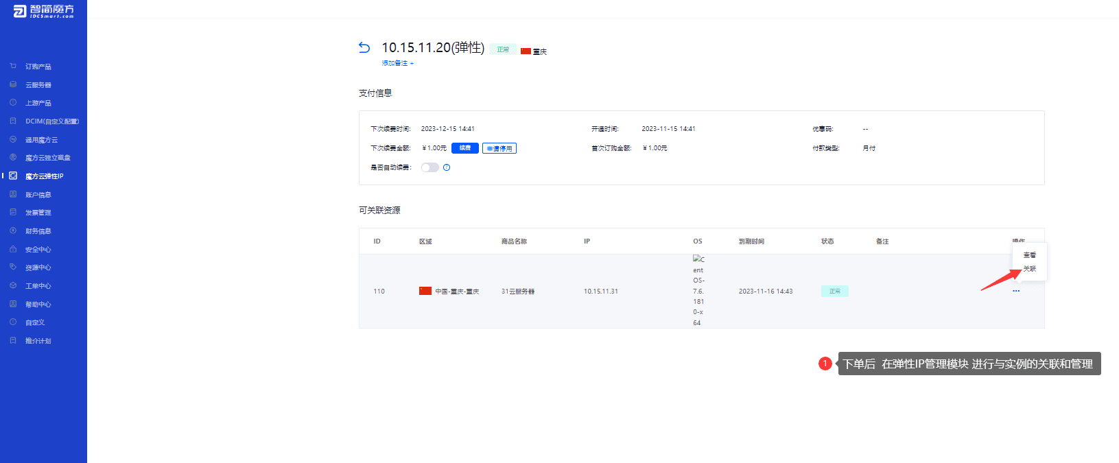Click the tag icon beside 资源中心
The height and width of the screenshot is (463, 1119).
click(13, 267)
